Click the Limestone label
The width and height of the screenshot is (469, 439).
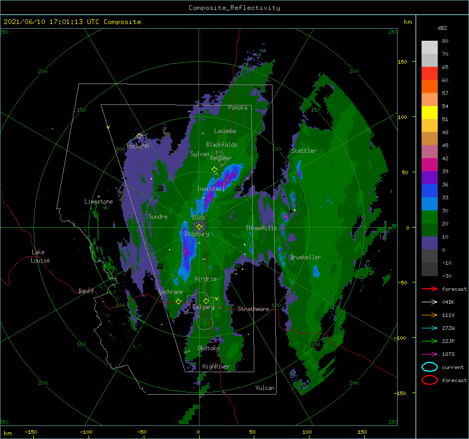point(98,201)
